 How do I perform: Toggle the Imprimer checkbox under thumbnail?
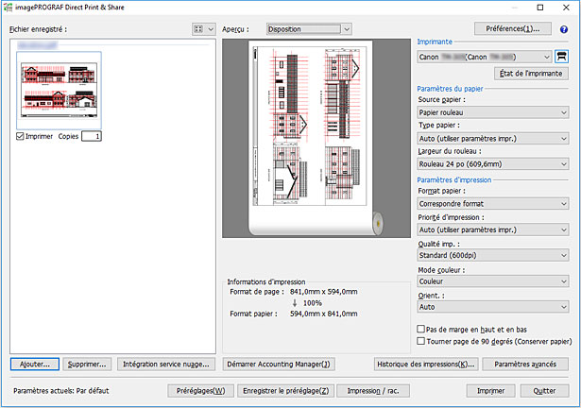pos(22,136)
